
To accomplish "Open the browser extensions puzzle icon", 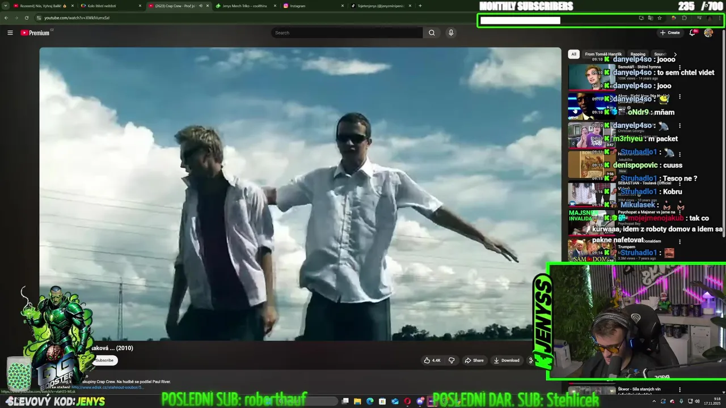I will (684, 18).
